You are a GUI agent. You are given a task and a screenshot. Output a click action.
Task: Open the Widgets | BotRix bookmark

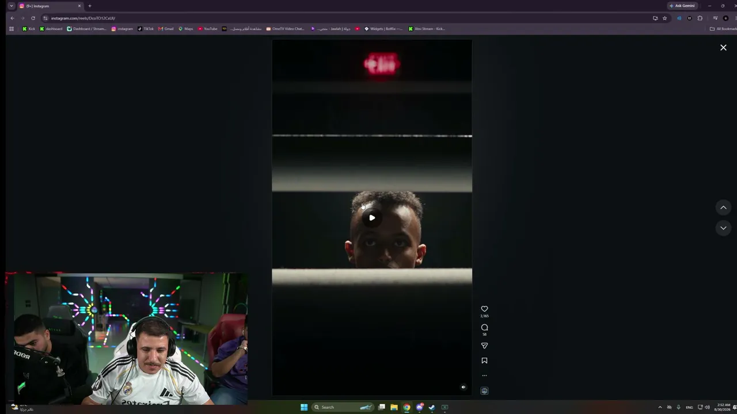[383, 29]
